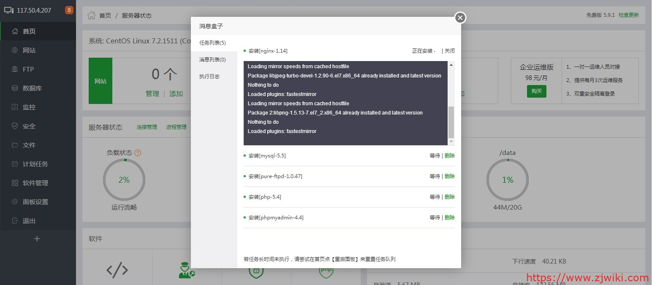Open the 执行日志 tab
This screenshot has width=652, height=285.
tap(209, 77)
